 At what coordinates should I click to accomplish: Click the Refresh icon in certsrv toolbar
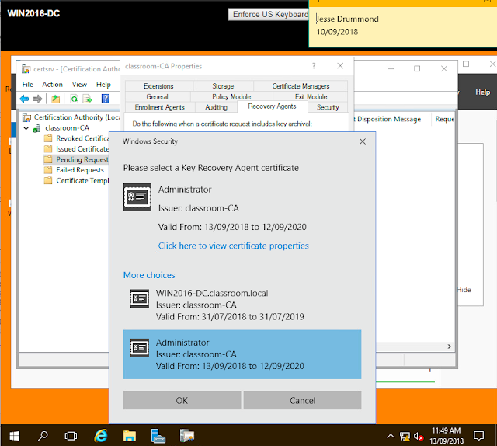pyautogui.click(x=75, y=99)
